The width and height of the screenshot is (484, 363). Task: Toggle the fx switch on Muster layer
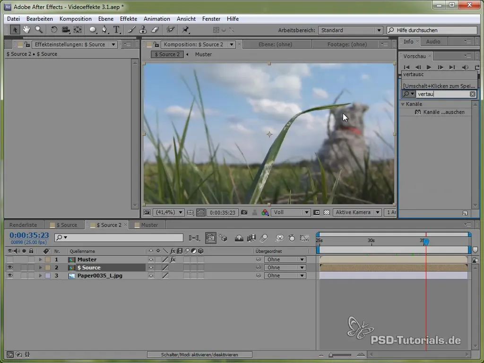[173, 259]
